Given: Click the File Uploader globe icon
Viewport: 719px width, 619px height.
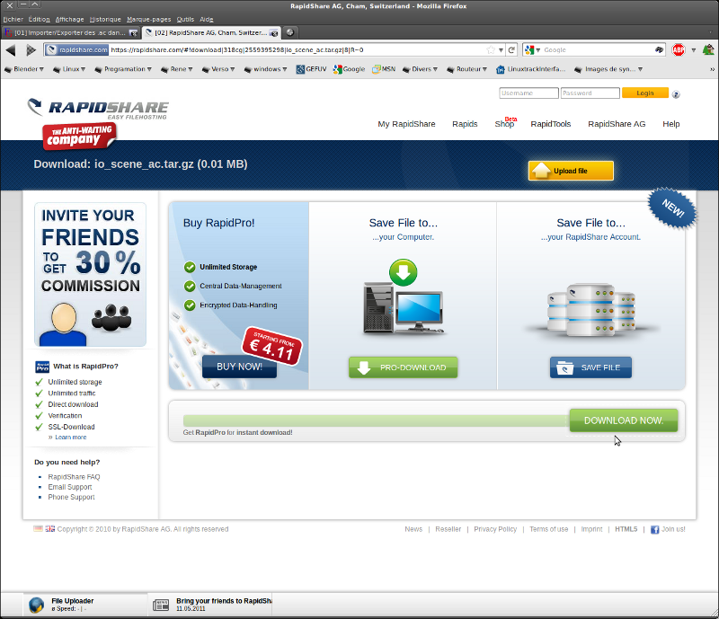Looking at the screenshot, I should coord(36,605).
